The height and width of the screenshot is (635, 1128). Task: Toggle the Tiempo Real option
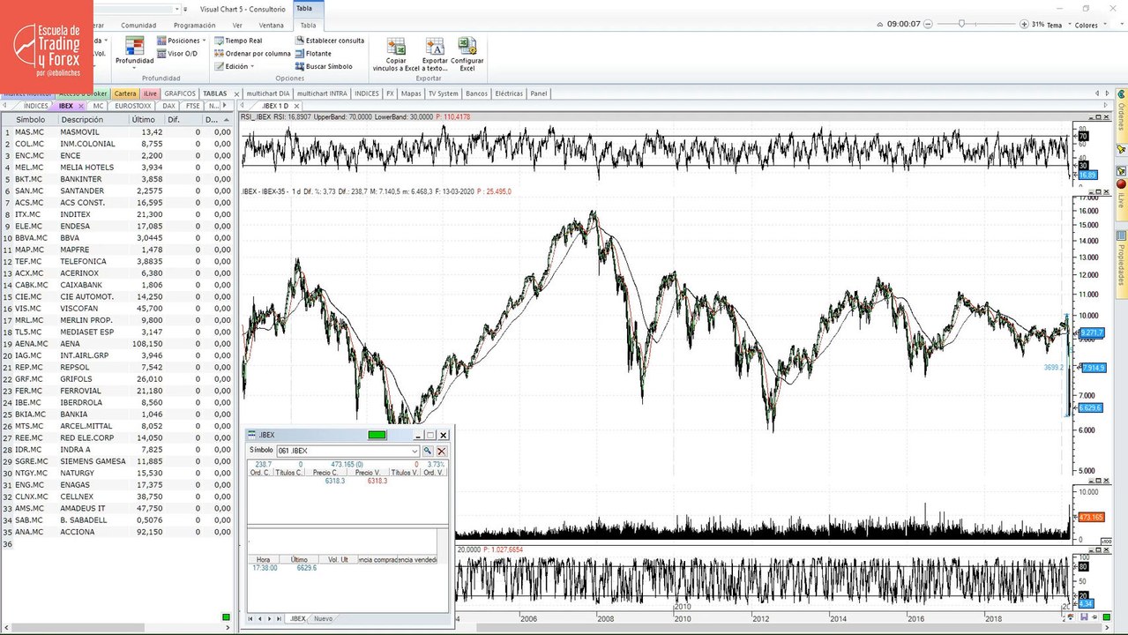(237, 41)
